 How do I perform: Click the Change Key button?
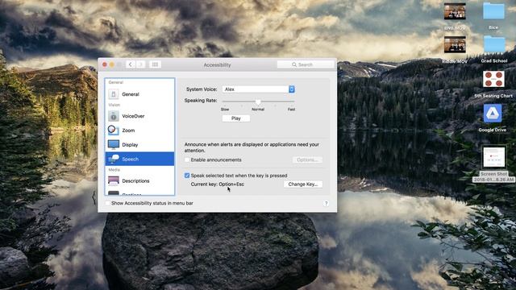tap(303, 184)
